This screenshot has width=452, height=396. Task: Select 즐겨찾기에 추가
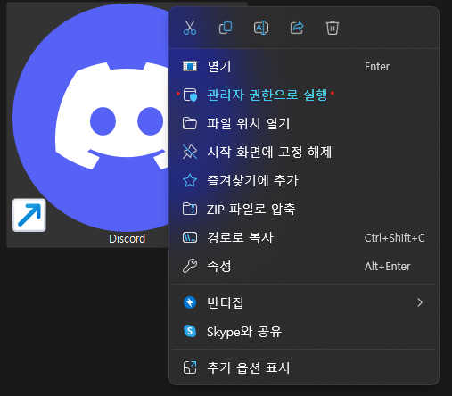click(x=304, y=180)
